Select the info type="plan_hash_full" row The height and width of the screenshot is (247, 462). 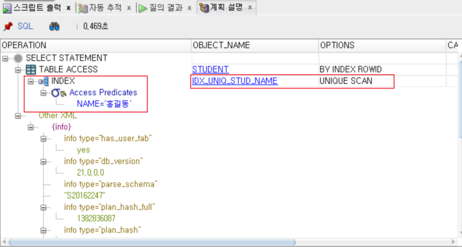pos(109,207)
